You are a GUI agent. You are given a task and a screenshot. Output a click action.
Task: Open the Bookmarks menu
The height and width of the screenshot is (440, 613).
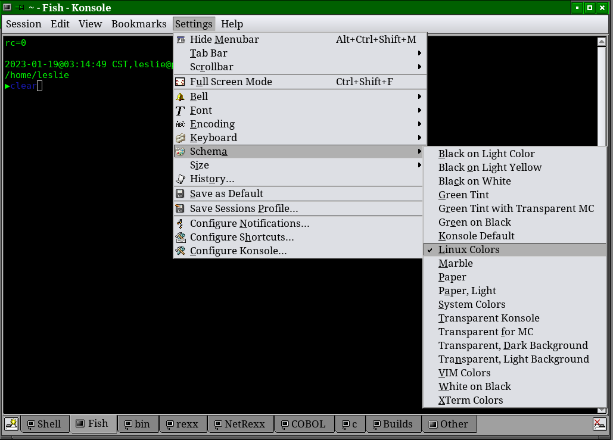[139, 24]
